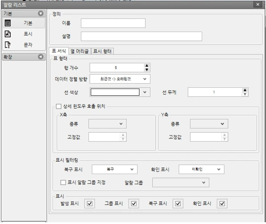Switch to the 표 서식 tab
This screenshot has height=224, width=266.
tap(59, 51)
